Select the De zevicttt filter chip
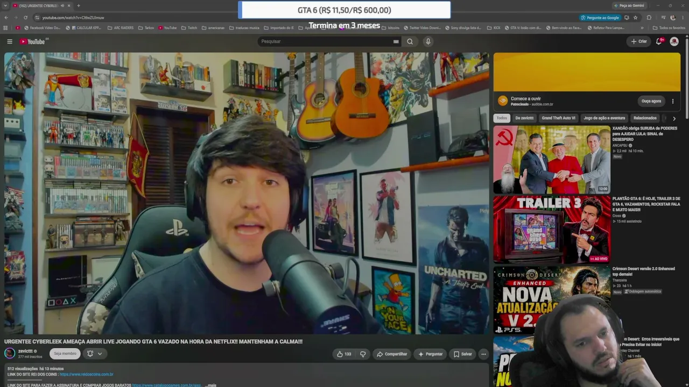This screenshot has height=387, width=689. 524,118
